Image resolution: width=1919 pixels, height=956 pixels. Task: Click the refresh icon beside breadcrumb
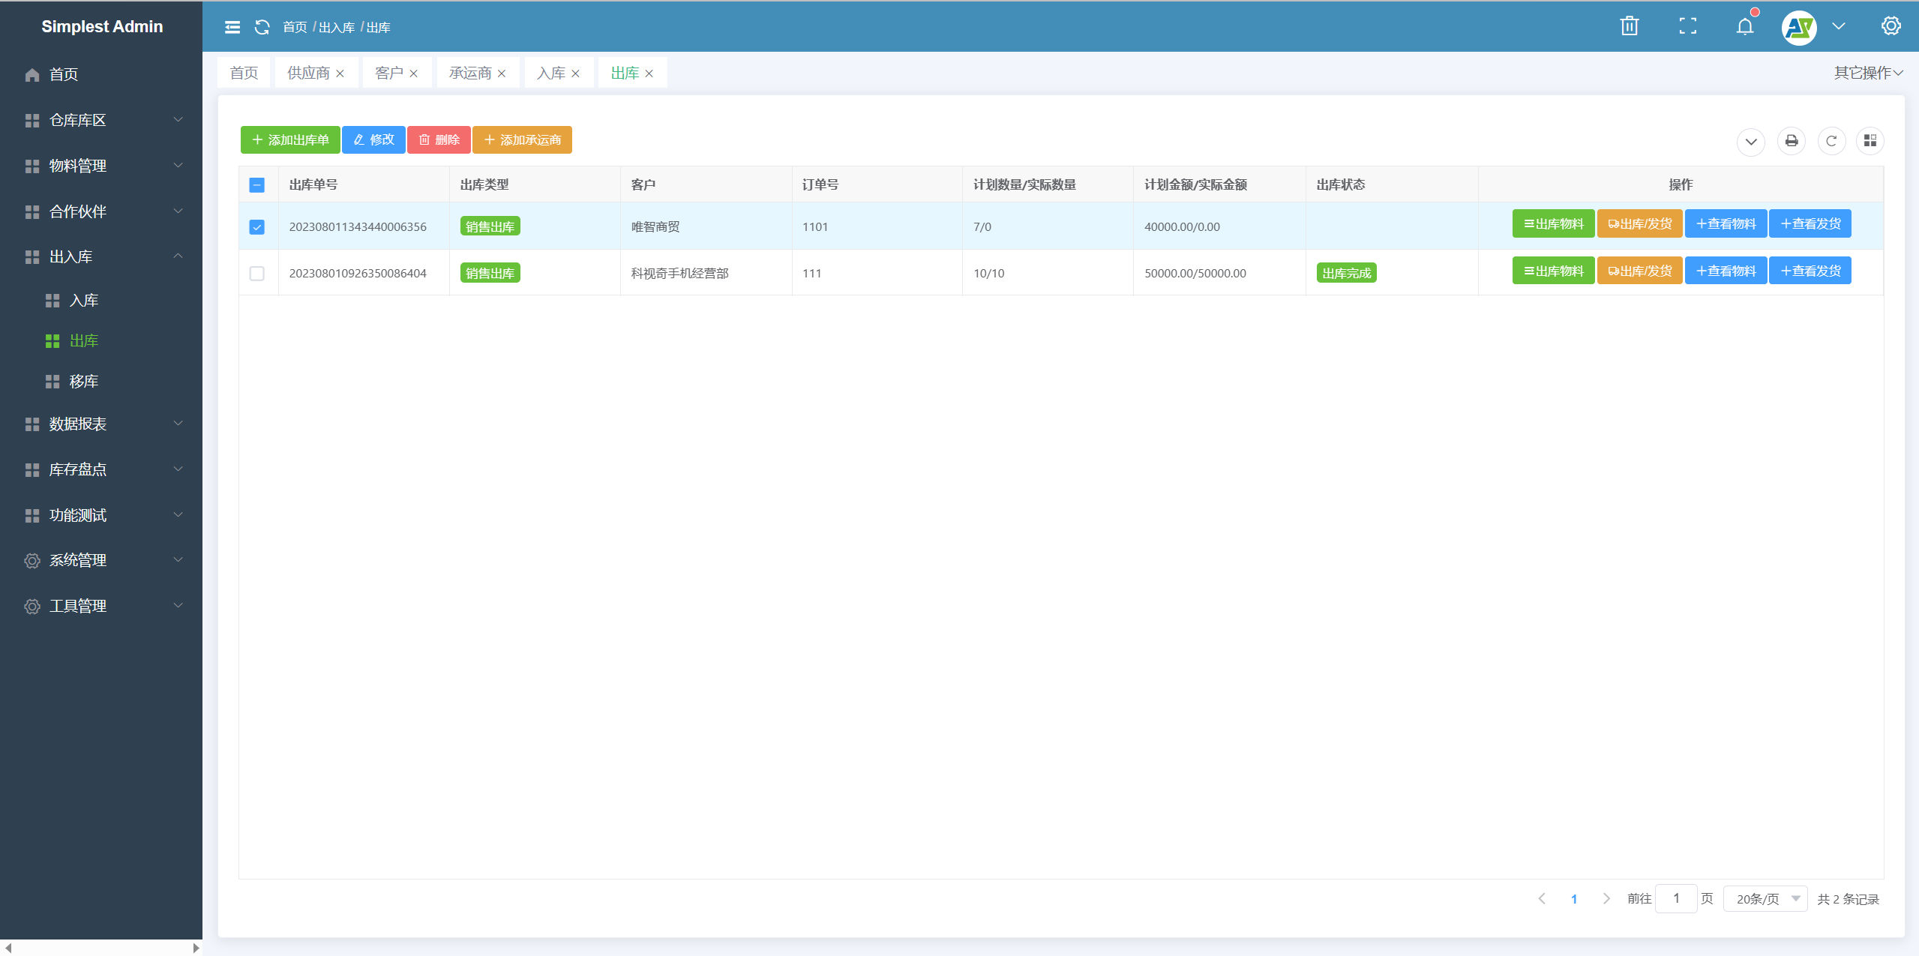click(262, 27)
